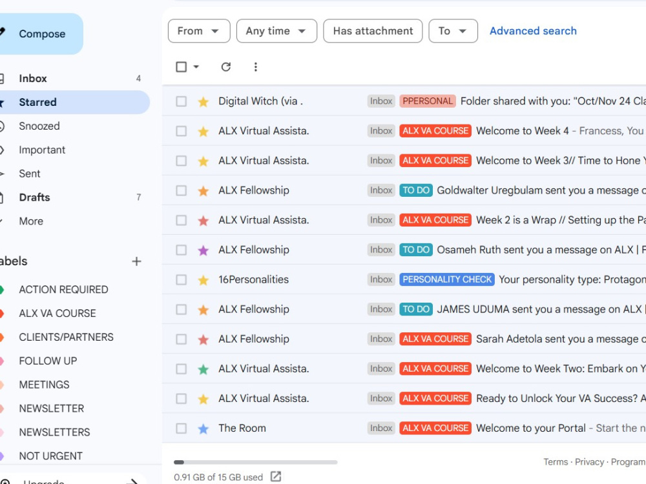Select the ACTION REQUIRED label

pos(63,290)
